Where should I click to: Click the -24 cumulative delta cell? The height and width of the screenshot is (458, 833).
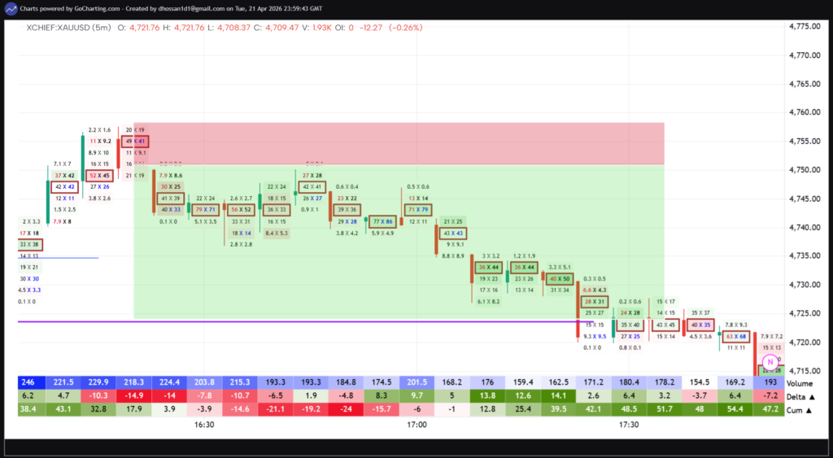pyautogui.click(x=346, y=409)
